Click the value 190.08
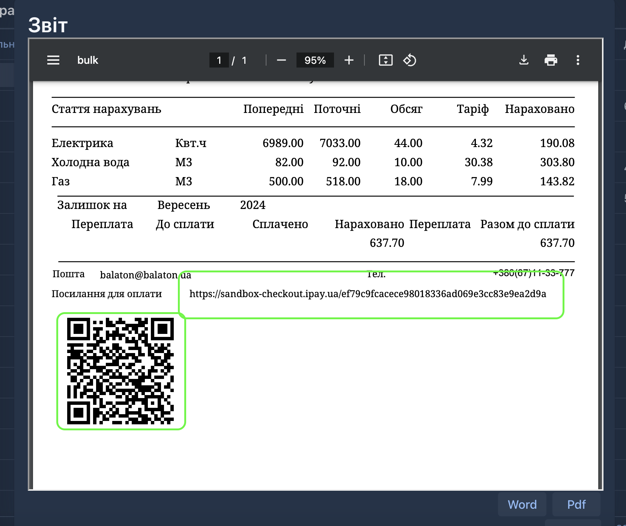 tap(557, 143)
